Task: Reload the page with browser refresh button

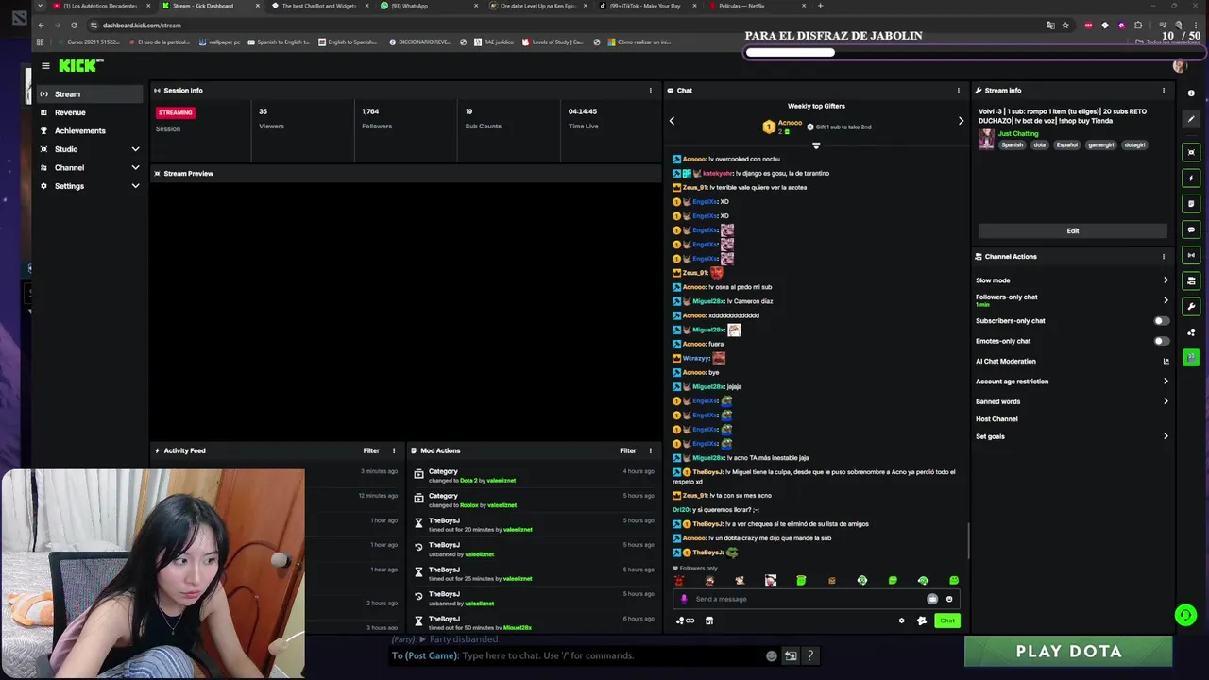Action: tap(74, 25)
